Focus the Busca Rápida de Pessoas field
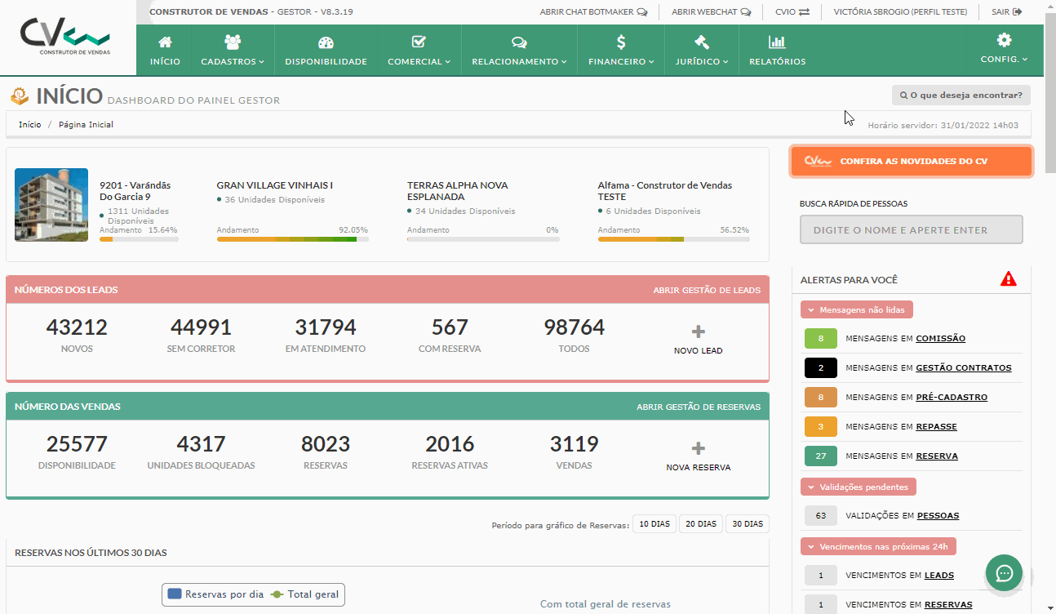The height and width of the screenshot is (614, 1056). pos(911,229)
